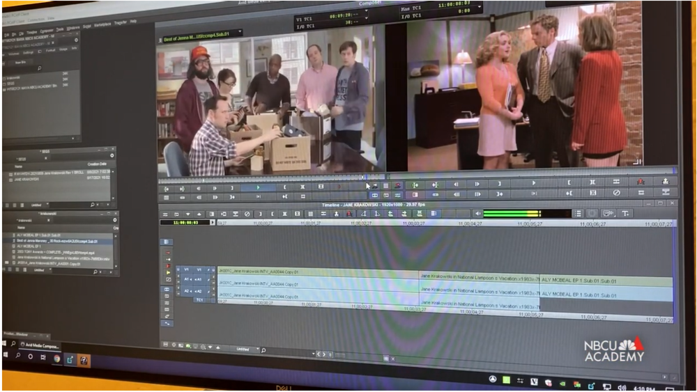Screen dimensions: 697x392
Task: Click the play button under the record monitor
Action: [534, 183]
